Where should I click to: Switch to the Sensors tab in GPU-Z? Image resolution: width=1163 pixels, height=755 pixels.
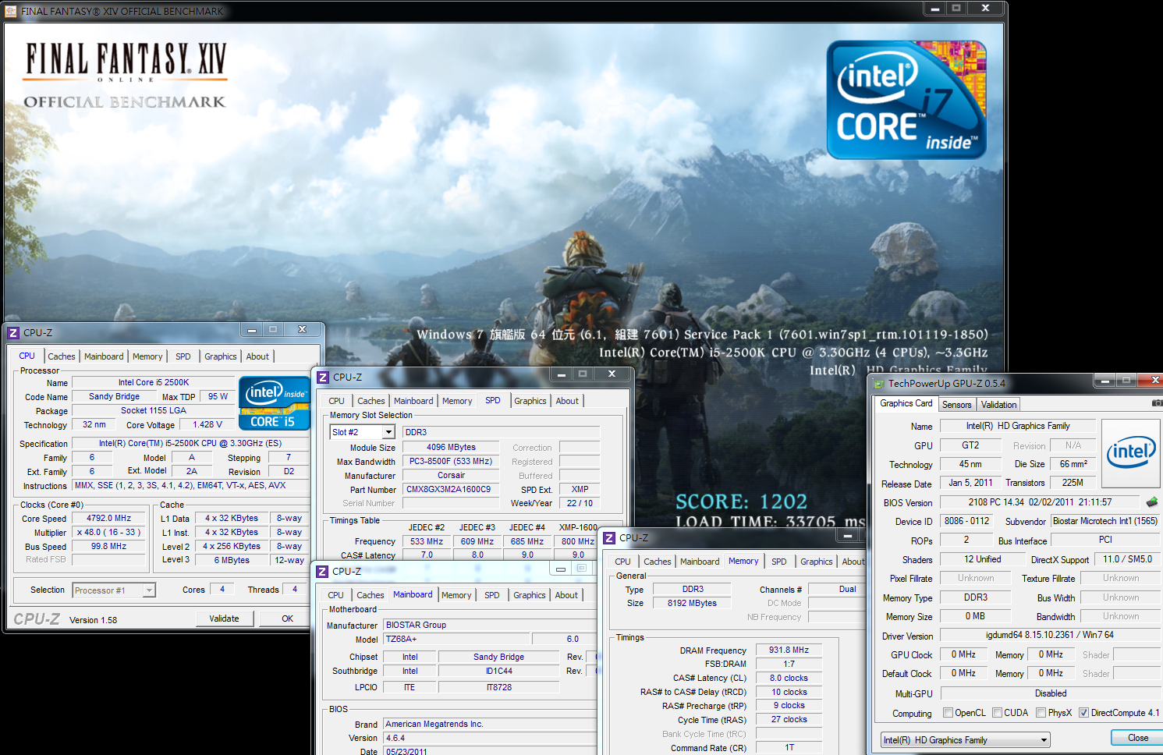point(957,405)
